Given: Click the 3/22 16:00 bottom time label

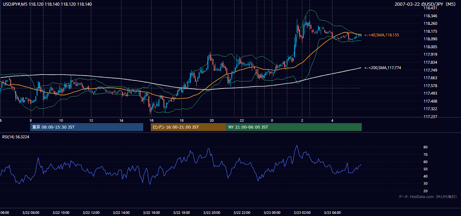Looking at the screenshot, I should [151, 212].
